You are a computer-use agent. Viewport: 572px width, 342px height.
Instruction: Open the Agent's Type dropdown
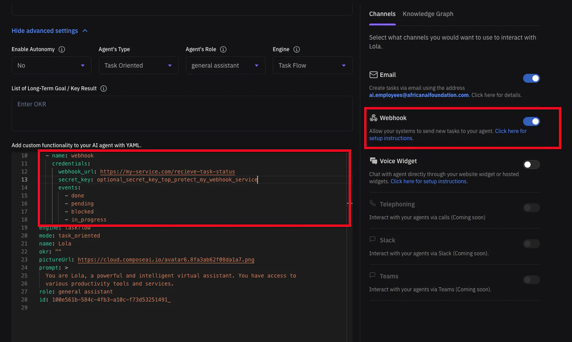point(138,65)
